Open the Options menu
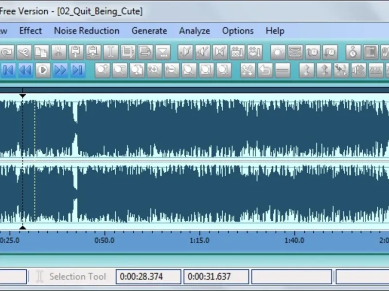Viewport: 389px width, 291px height. 238,31
